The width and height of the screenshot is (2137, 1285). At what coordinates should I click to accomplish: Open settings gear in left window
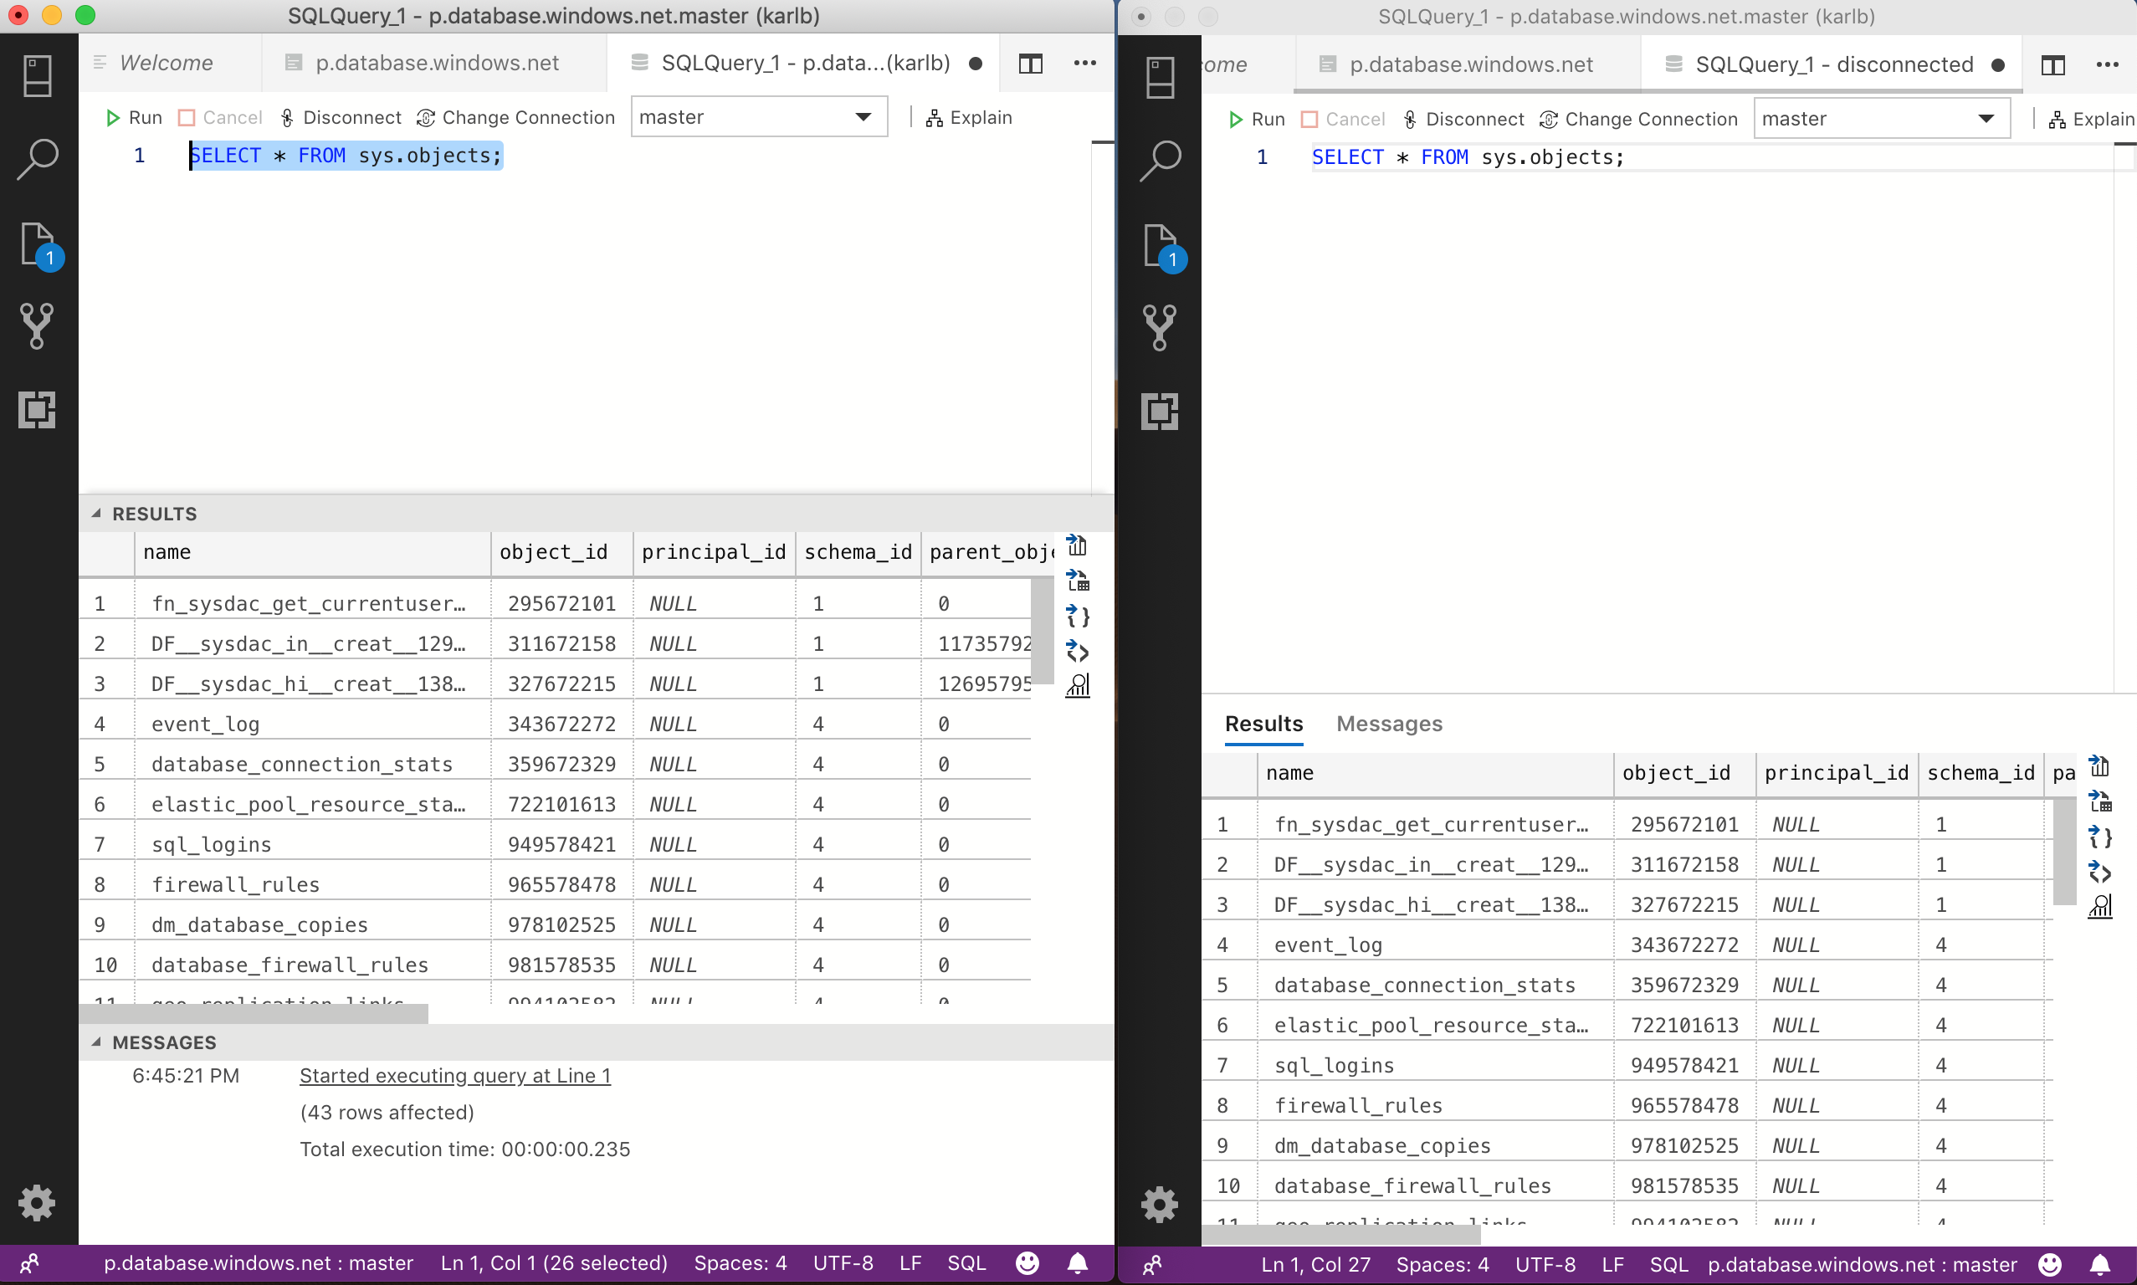click(36, 1203)
